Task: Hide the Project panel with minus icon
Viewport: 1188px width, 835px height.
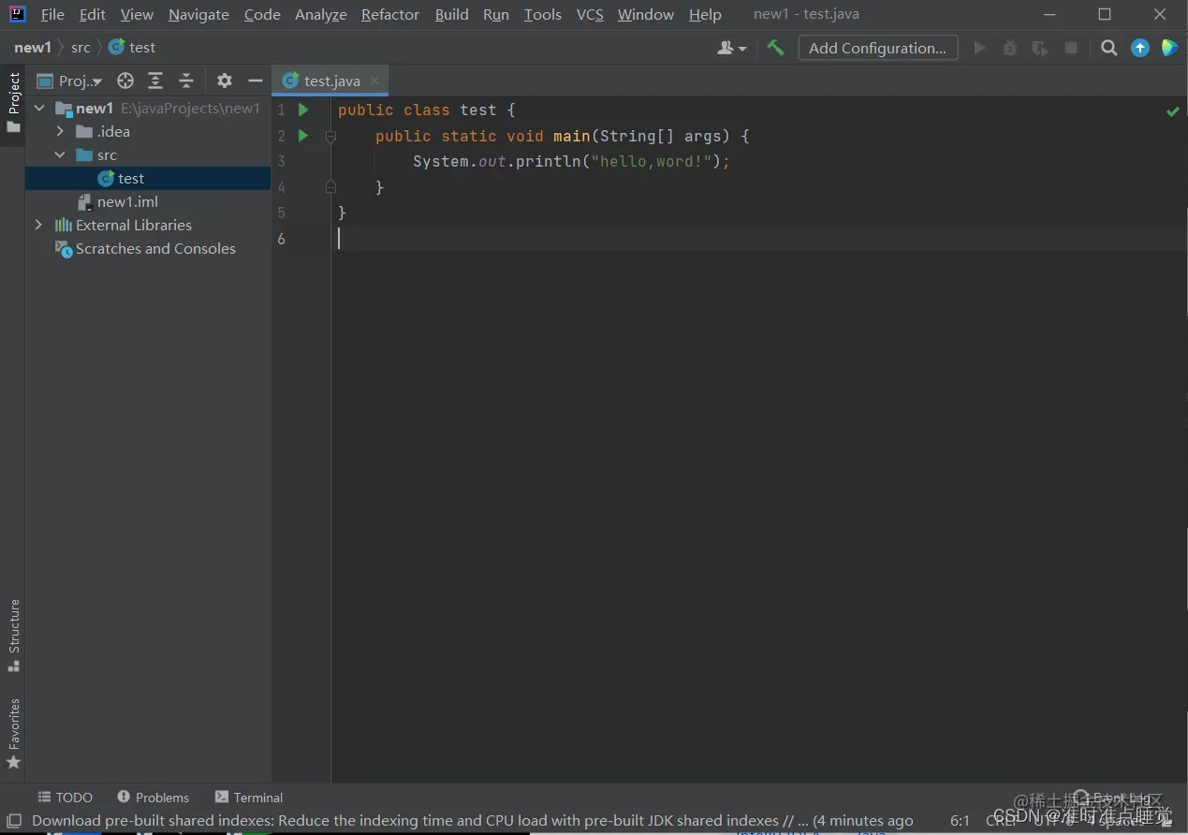Action: pos(255,81)
